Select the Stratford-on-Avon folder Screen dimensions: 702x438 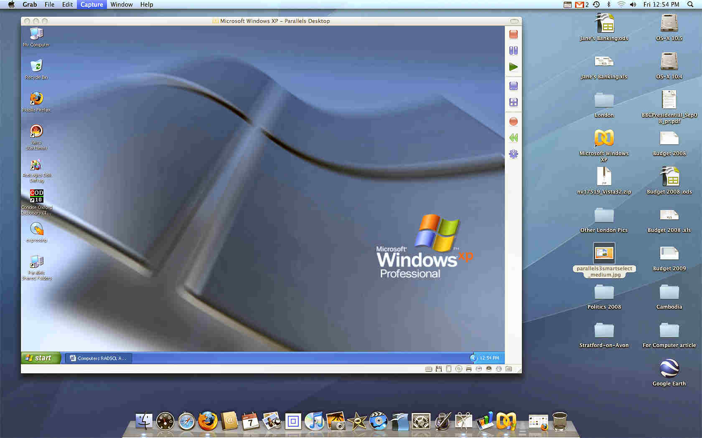click(604, 335)
